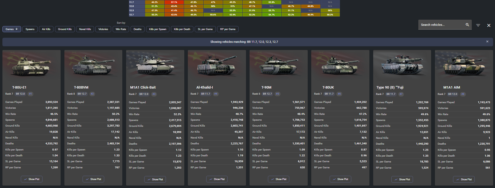Open plot for Al-Khalid-I
This screenshot has width=495, height=188.
point(217,179)
